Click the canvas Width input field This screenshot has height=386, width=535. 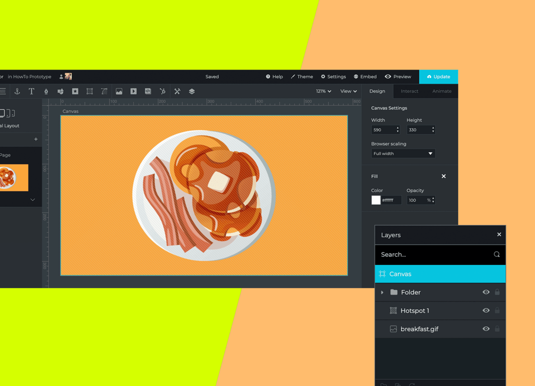[x=383, y=129]
